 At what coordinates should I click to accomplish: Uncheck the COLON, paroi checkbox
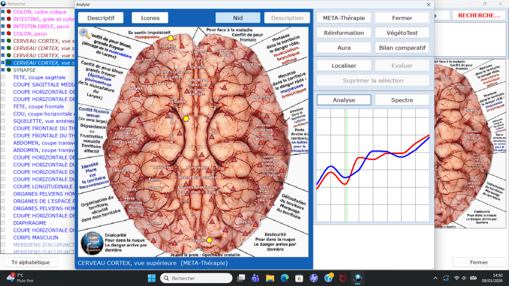pyautogui.click(x=3, y=34)
